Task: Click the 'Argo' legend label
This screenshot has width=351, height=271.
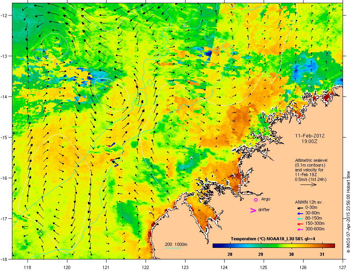Action: (x=266, y=199)
